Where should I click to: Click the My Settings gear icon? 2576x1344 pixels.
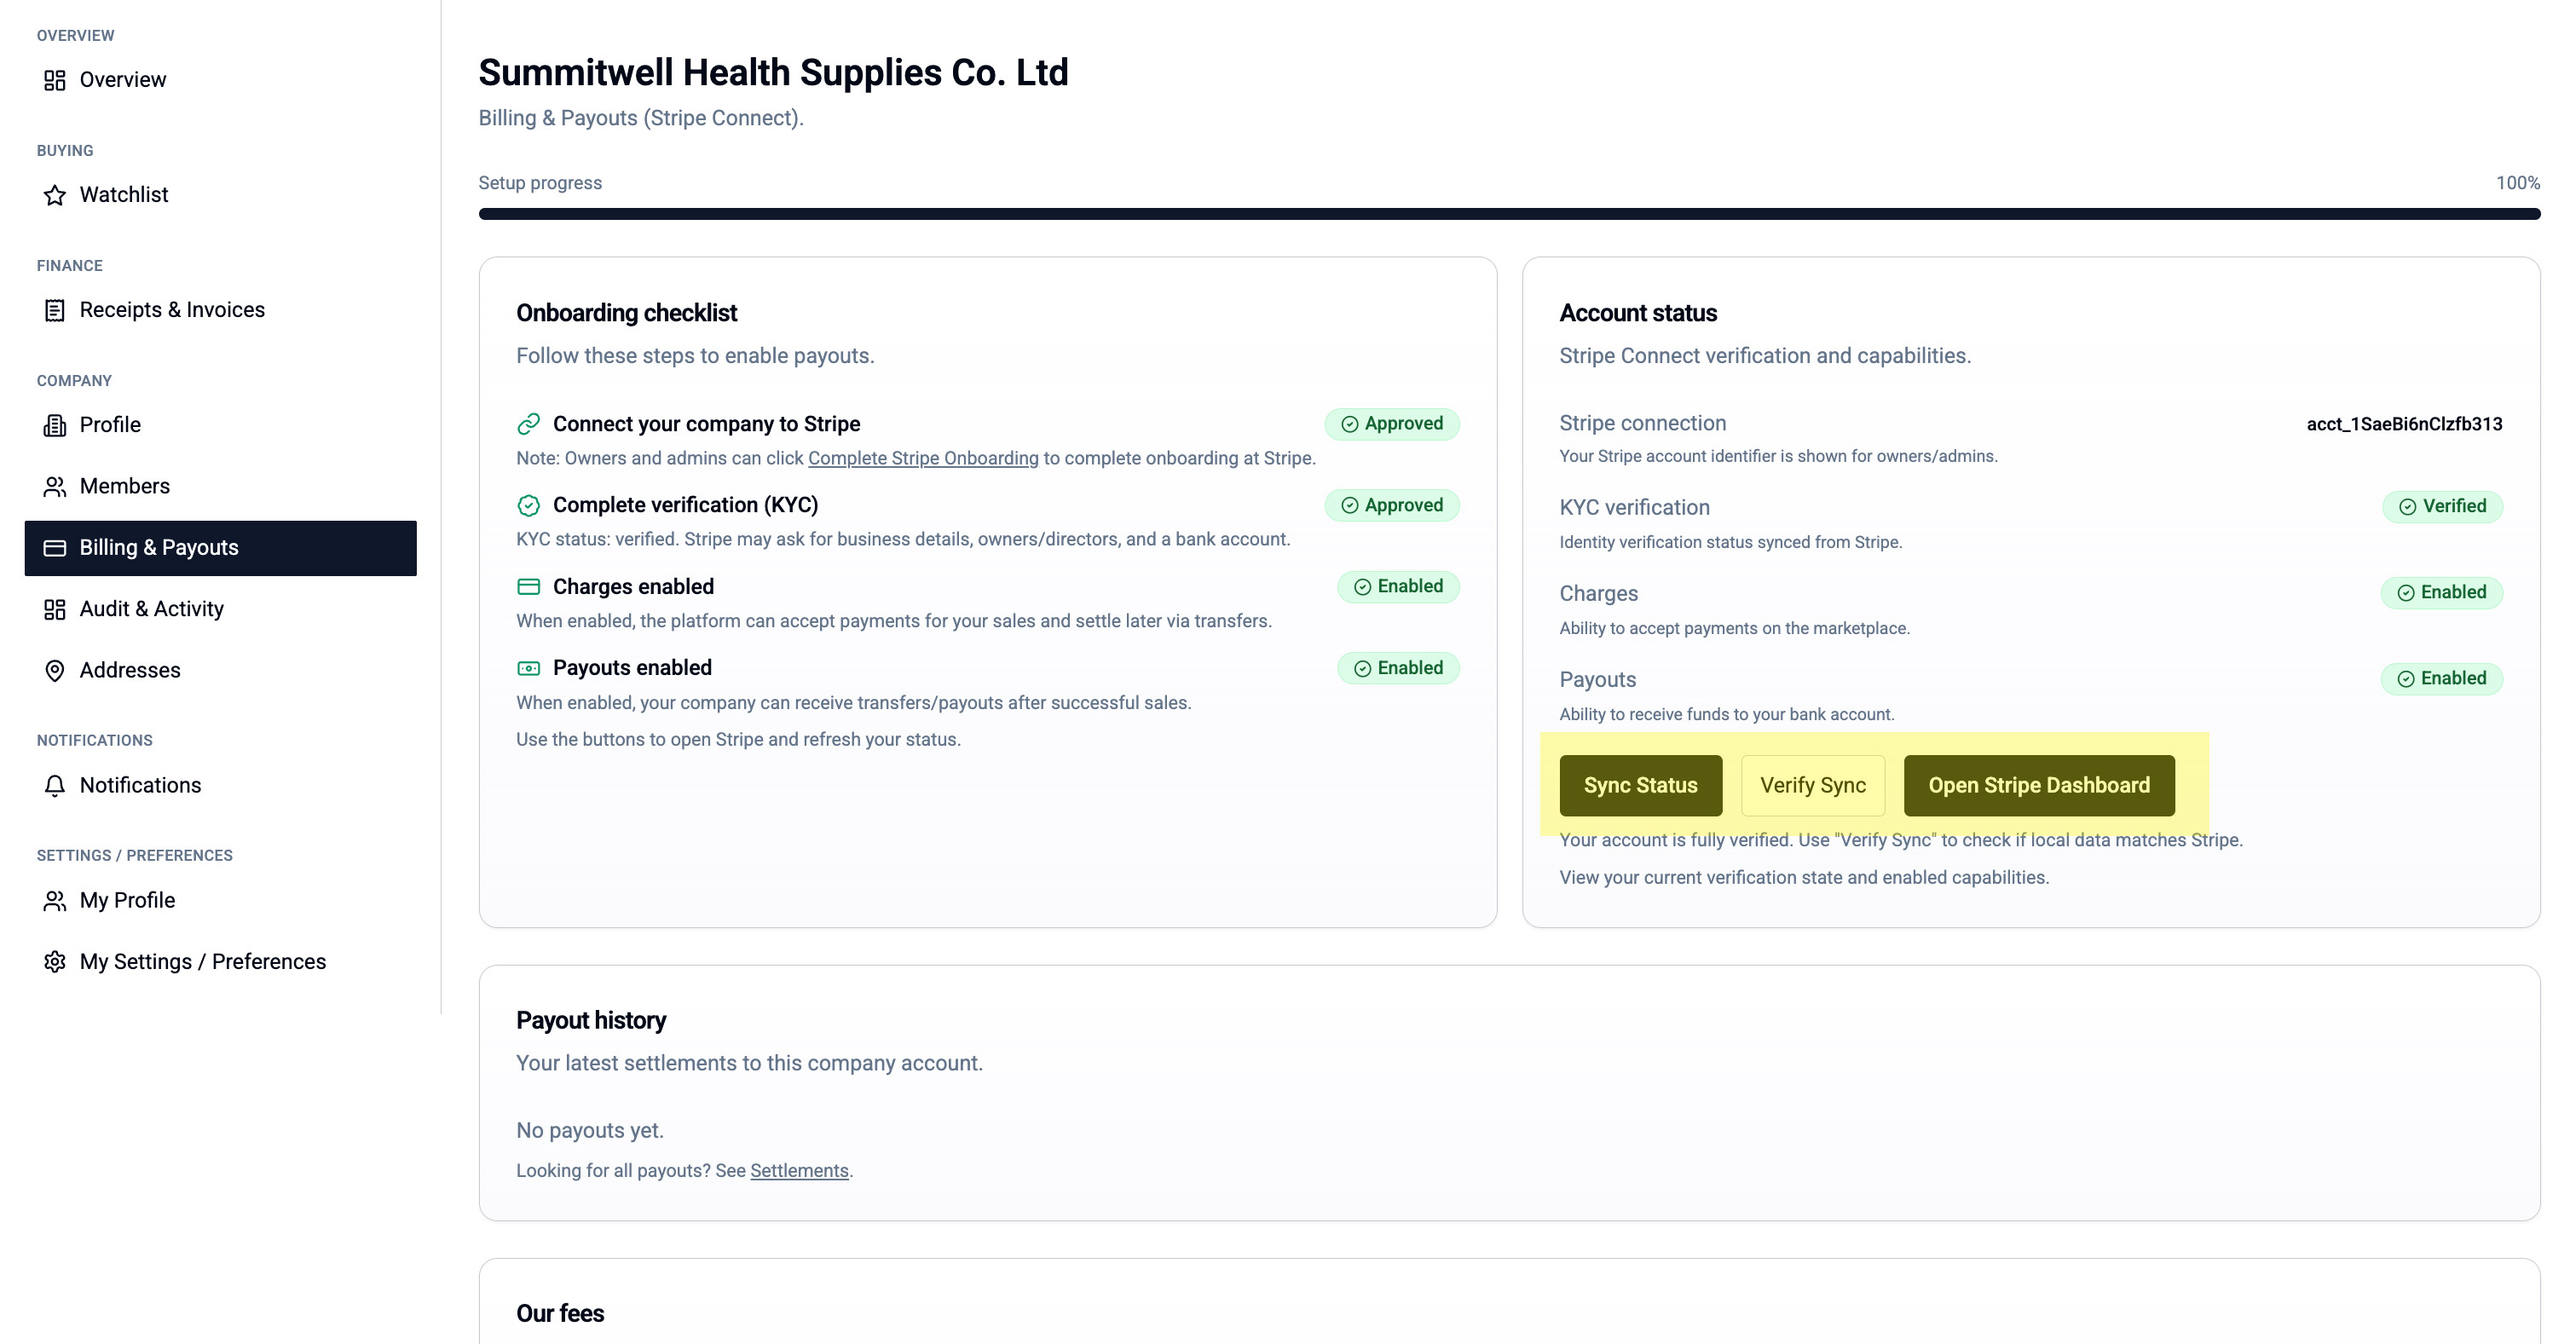tap(55, 962)
